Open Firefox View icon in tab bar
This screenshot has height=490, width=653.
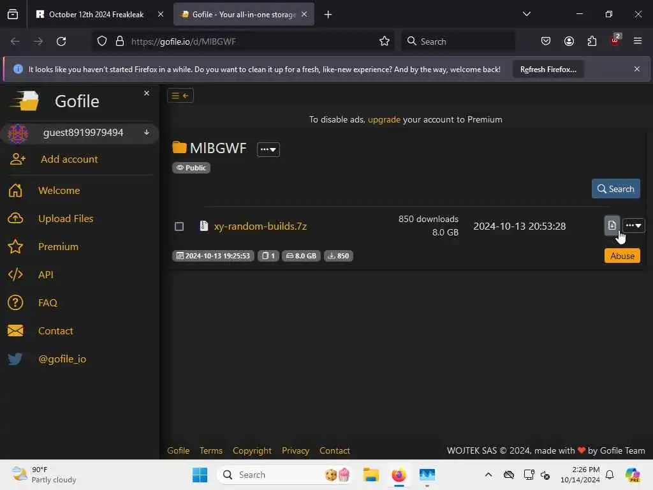13,14
